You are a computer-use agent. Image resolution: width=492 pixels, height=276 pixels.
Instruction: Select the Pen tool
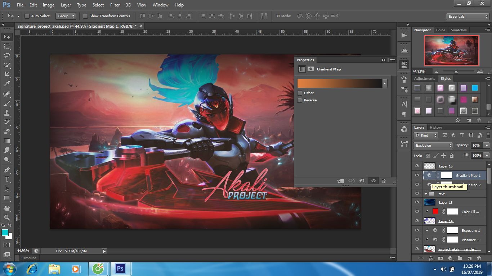pos(7,170)
